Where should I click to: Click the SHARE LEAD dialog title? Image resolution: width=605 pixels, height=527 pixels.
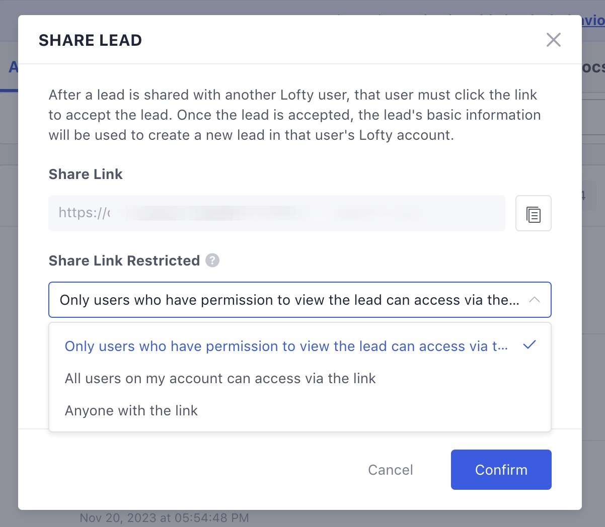pyautogui.click(x=91, y=40)
